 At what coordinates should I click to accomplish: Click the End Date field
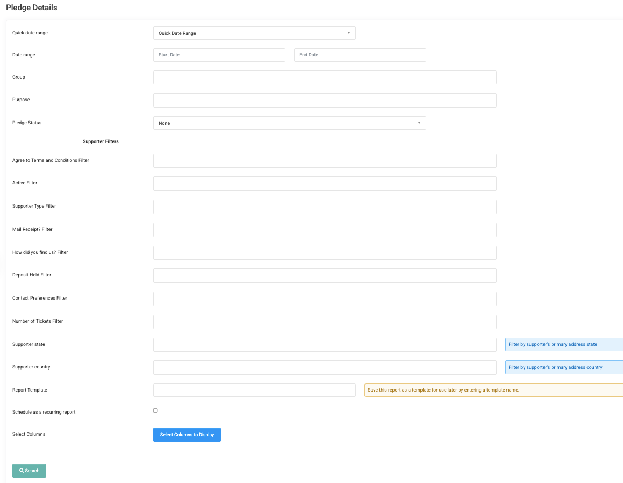click(360, 55)
